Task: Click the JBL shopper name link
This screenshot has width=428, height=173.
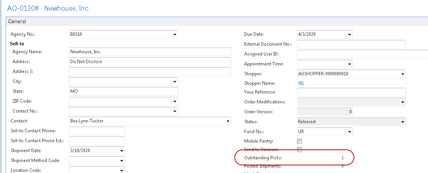Action: tap(301, 83)
